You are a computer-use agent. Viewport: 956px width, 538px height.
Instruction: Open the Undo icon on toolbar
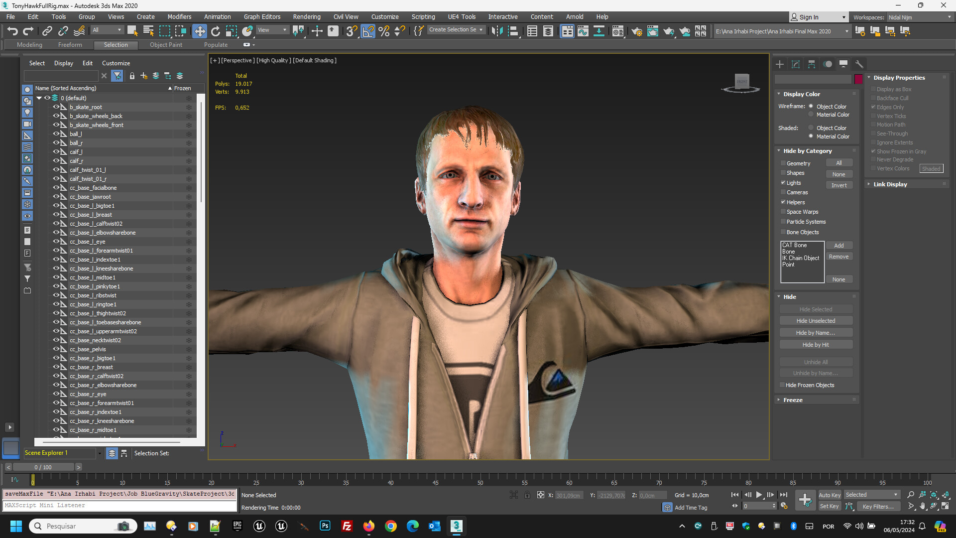(x=12, y=31)
